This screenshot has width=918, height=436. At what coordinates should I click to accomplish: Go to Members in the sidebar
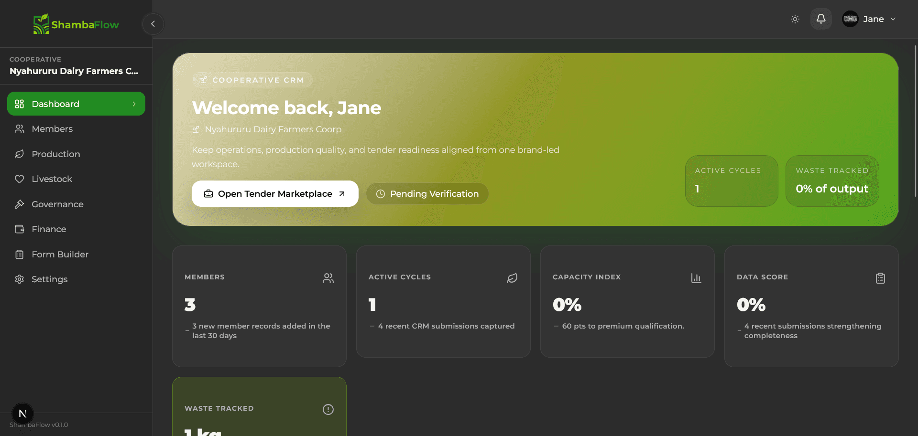pyautogui.click(x=76, y=129)
